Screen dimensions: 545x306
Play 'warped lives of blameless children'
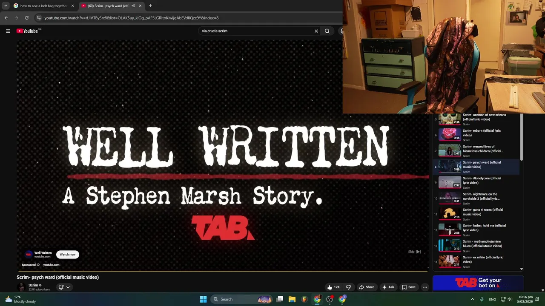(x=476, y=151)
